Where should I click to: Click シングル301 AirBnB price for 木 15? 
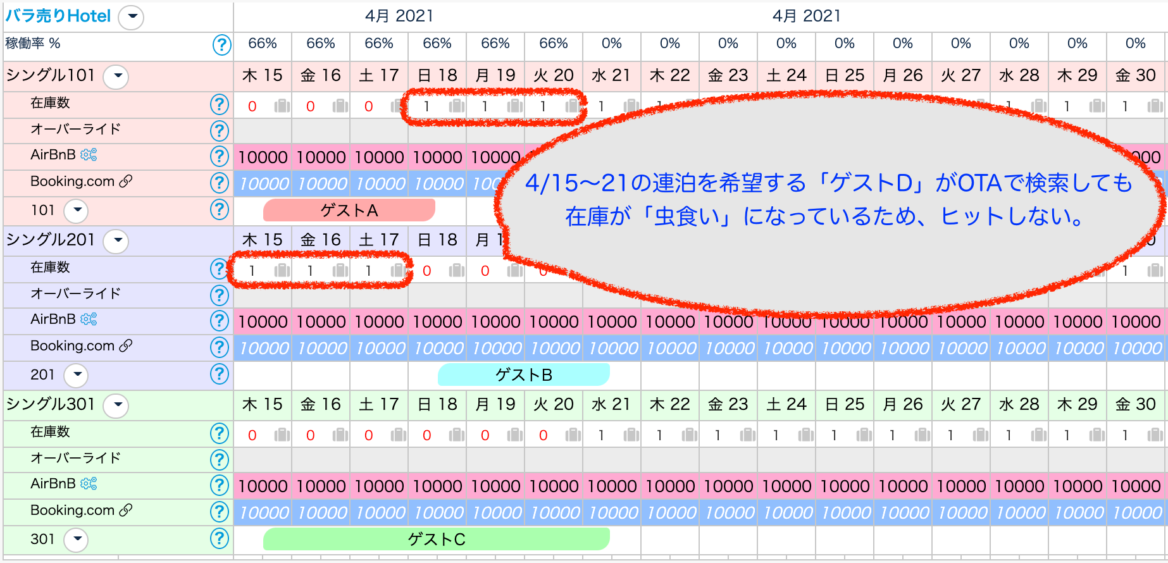(263, 486)
